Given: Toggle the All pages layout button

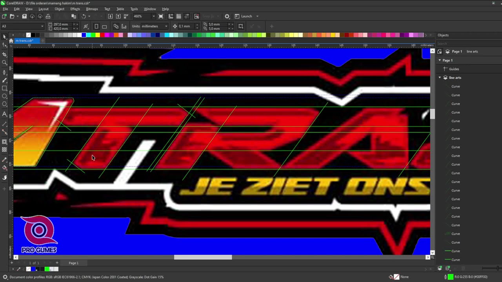Looking at the screenshot, I should [x=116, y=26].
